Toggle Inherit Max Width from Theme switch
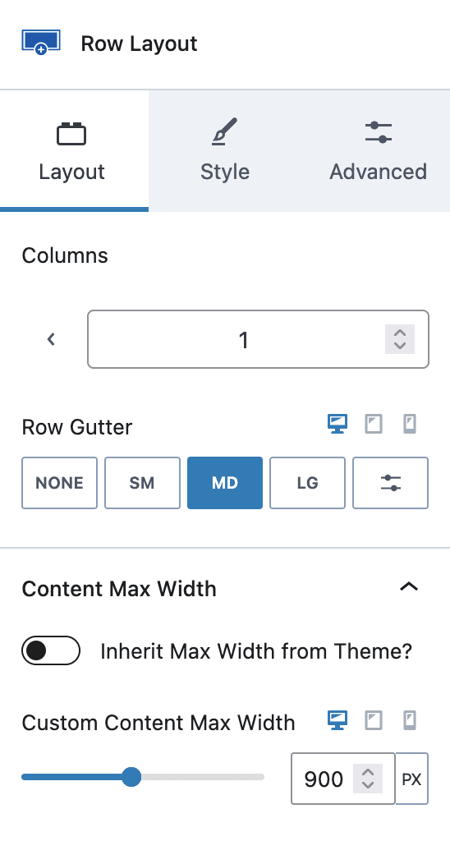The image size is (450, 841). 51,650
